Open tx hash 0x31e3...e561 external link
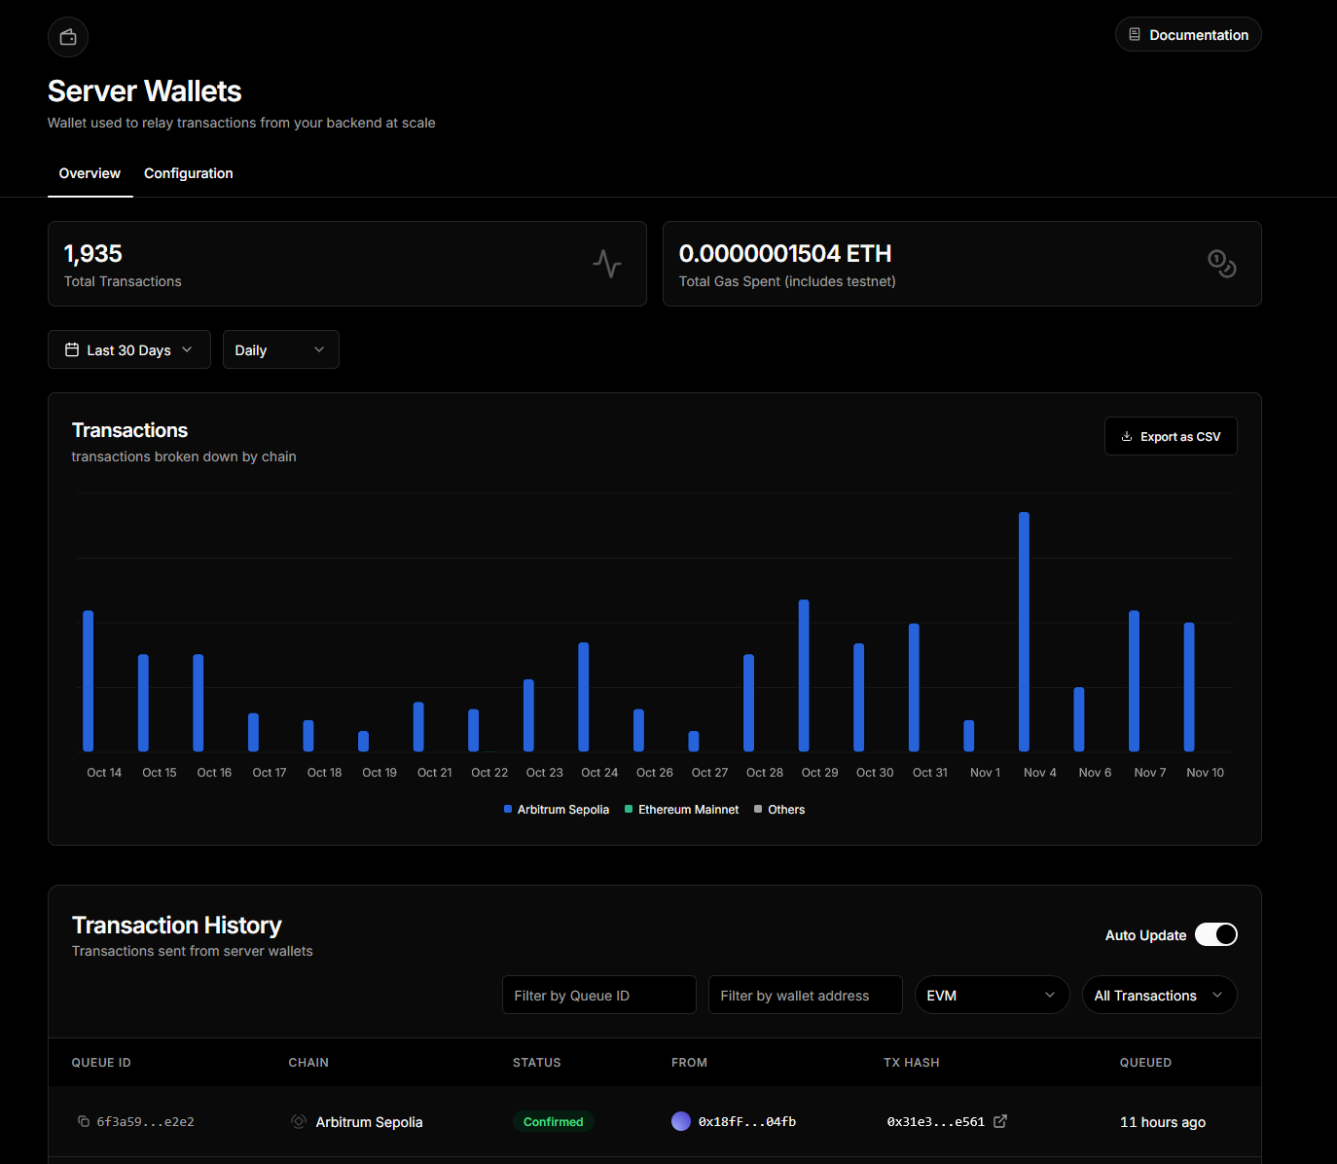 (999, 1121)
